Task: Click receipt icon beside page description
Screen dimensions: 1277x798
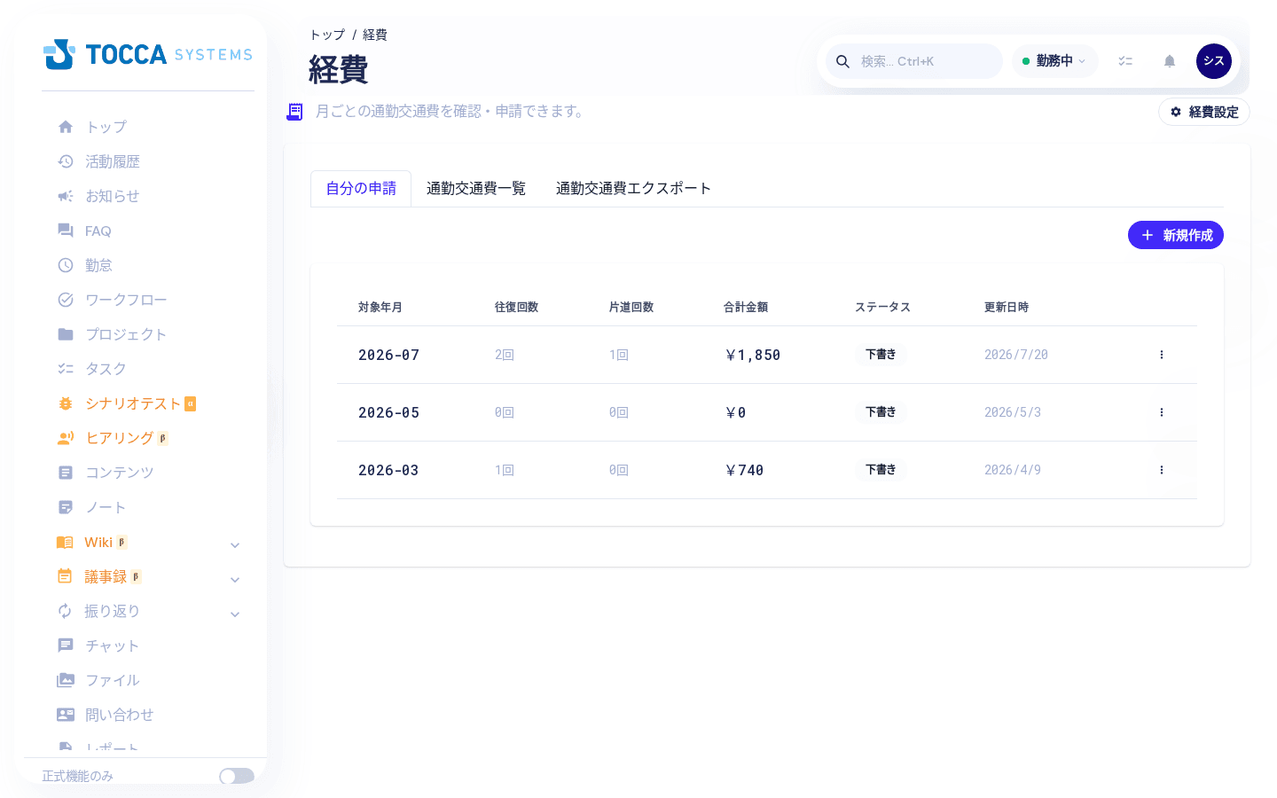Action: (294, 112)
